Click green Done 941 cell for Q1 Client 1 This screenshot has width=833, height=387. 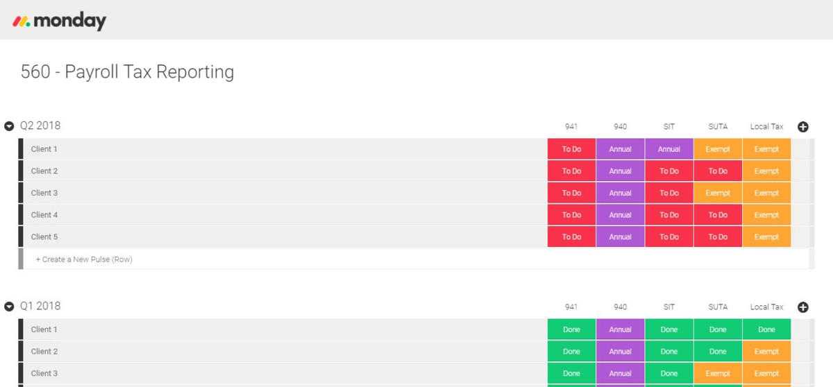click(571, 329)
